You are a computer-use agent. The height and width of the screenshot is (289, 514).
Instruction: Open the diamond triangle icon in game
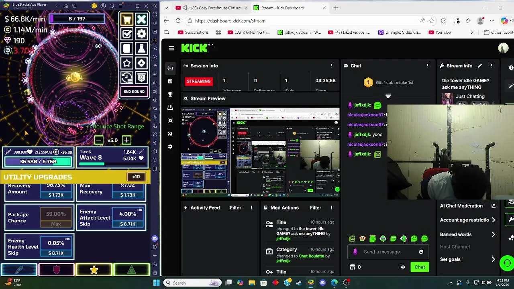pos(141,63)
